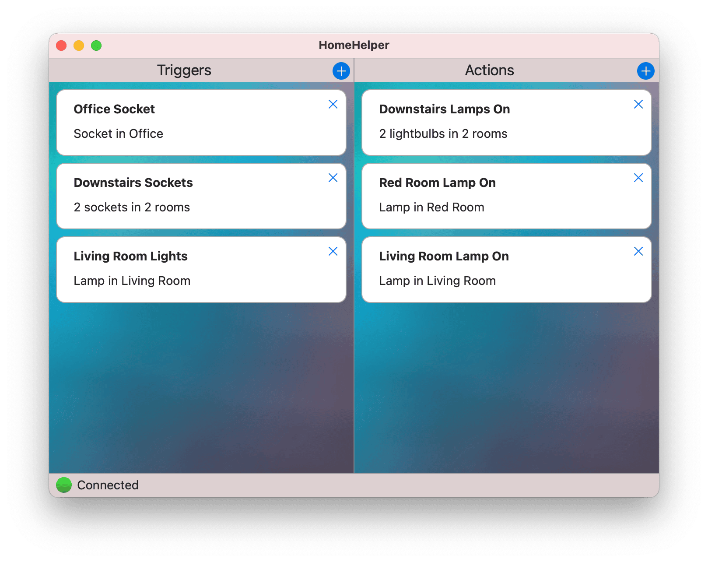Delete the Living Room Lights trigger

tap(333, 251)
